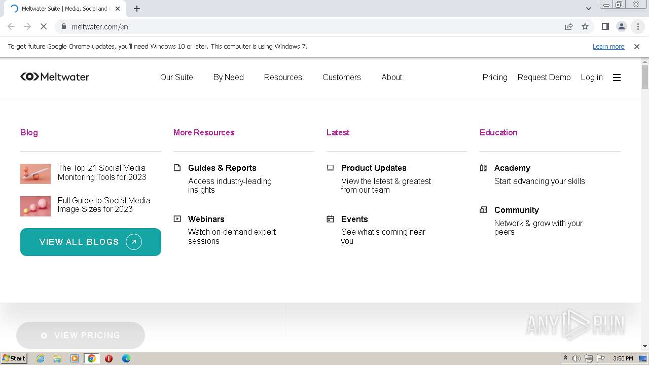
Task: Click the Events calendar icon
Action: 331,219
